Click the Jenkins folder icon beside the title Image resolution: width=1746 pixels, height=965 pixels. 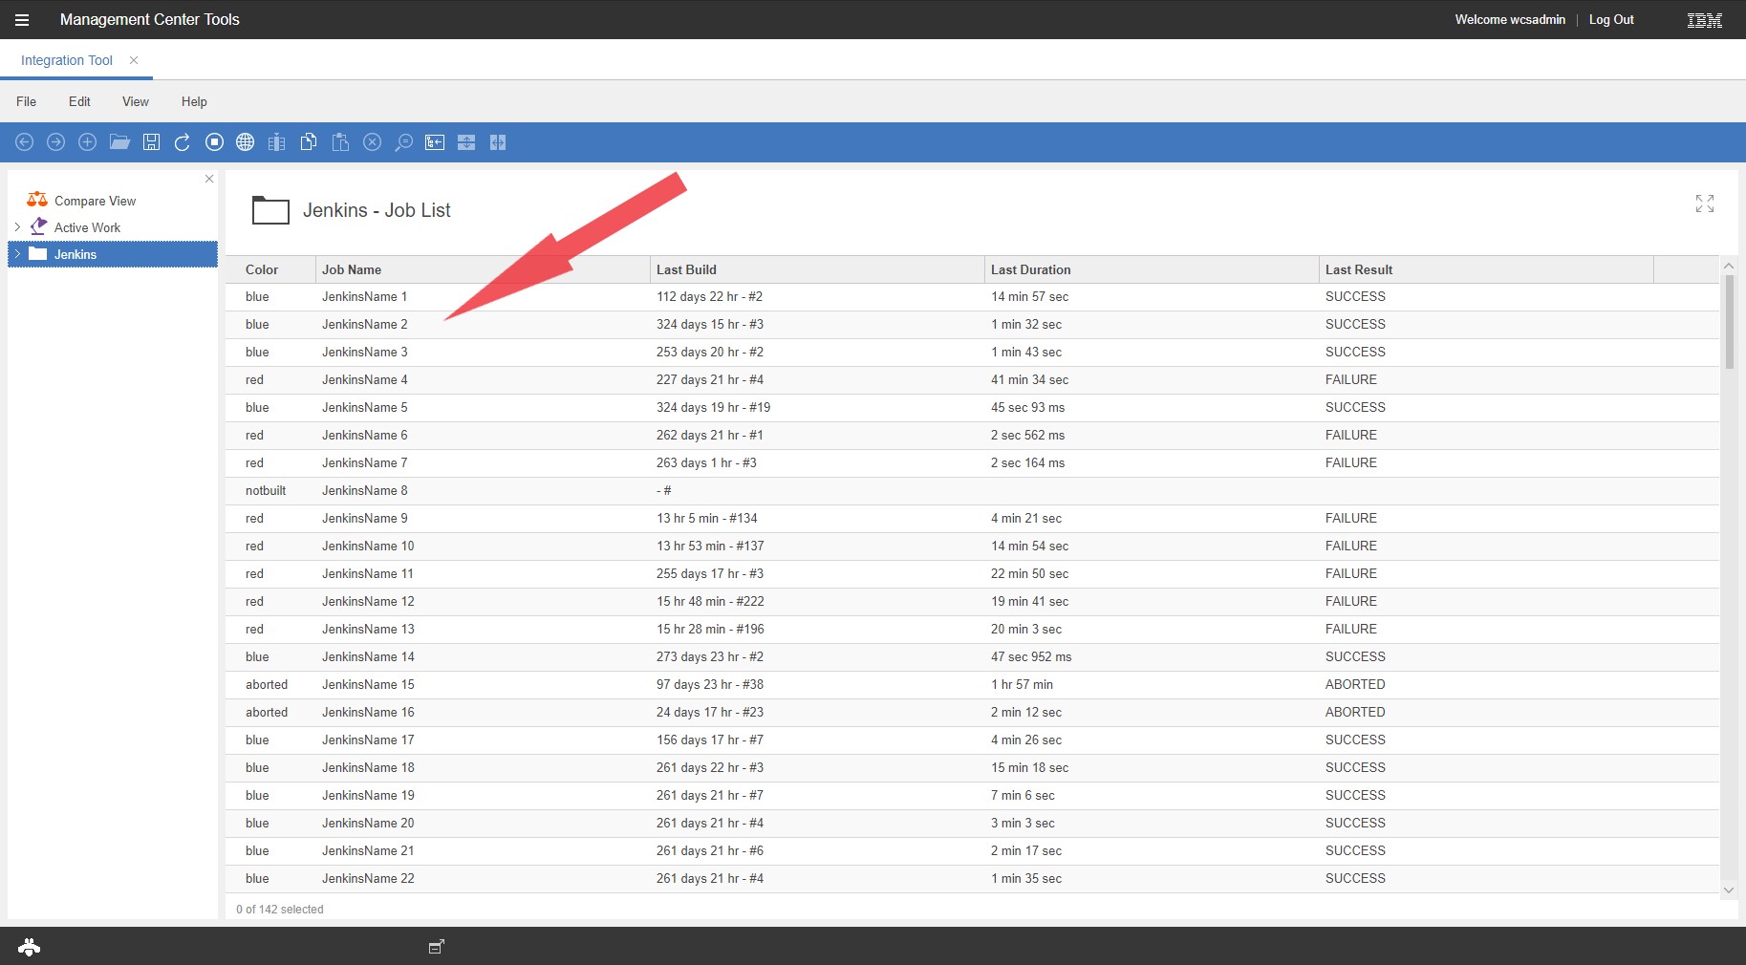[270, 210]
